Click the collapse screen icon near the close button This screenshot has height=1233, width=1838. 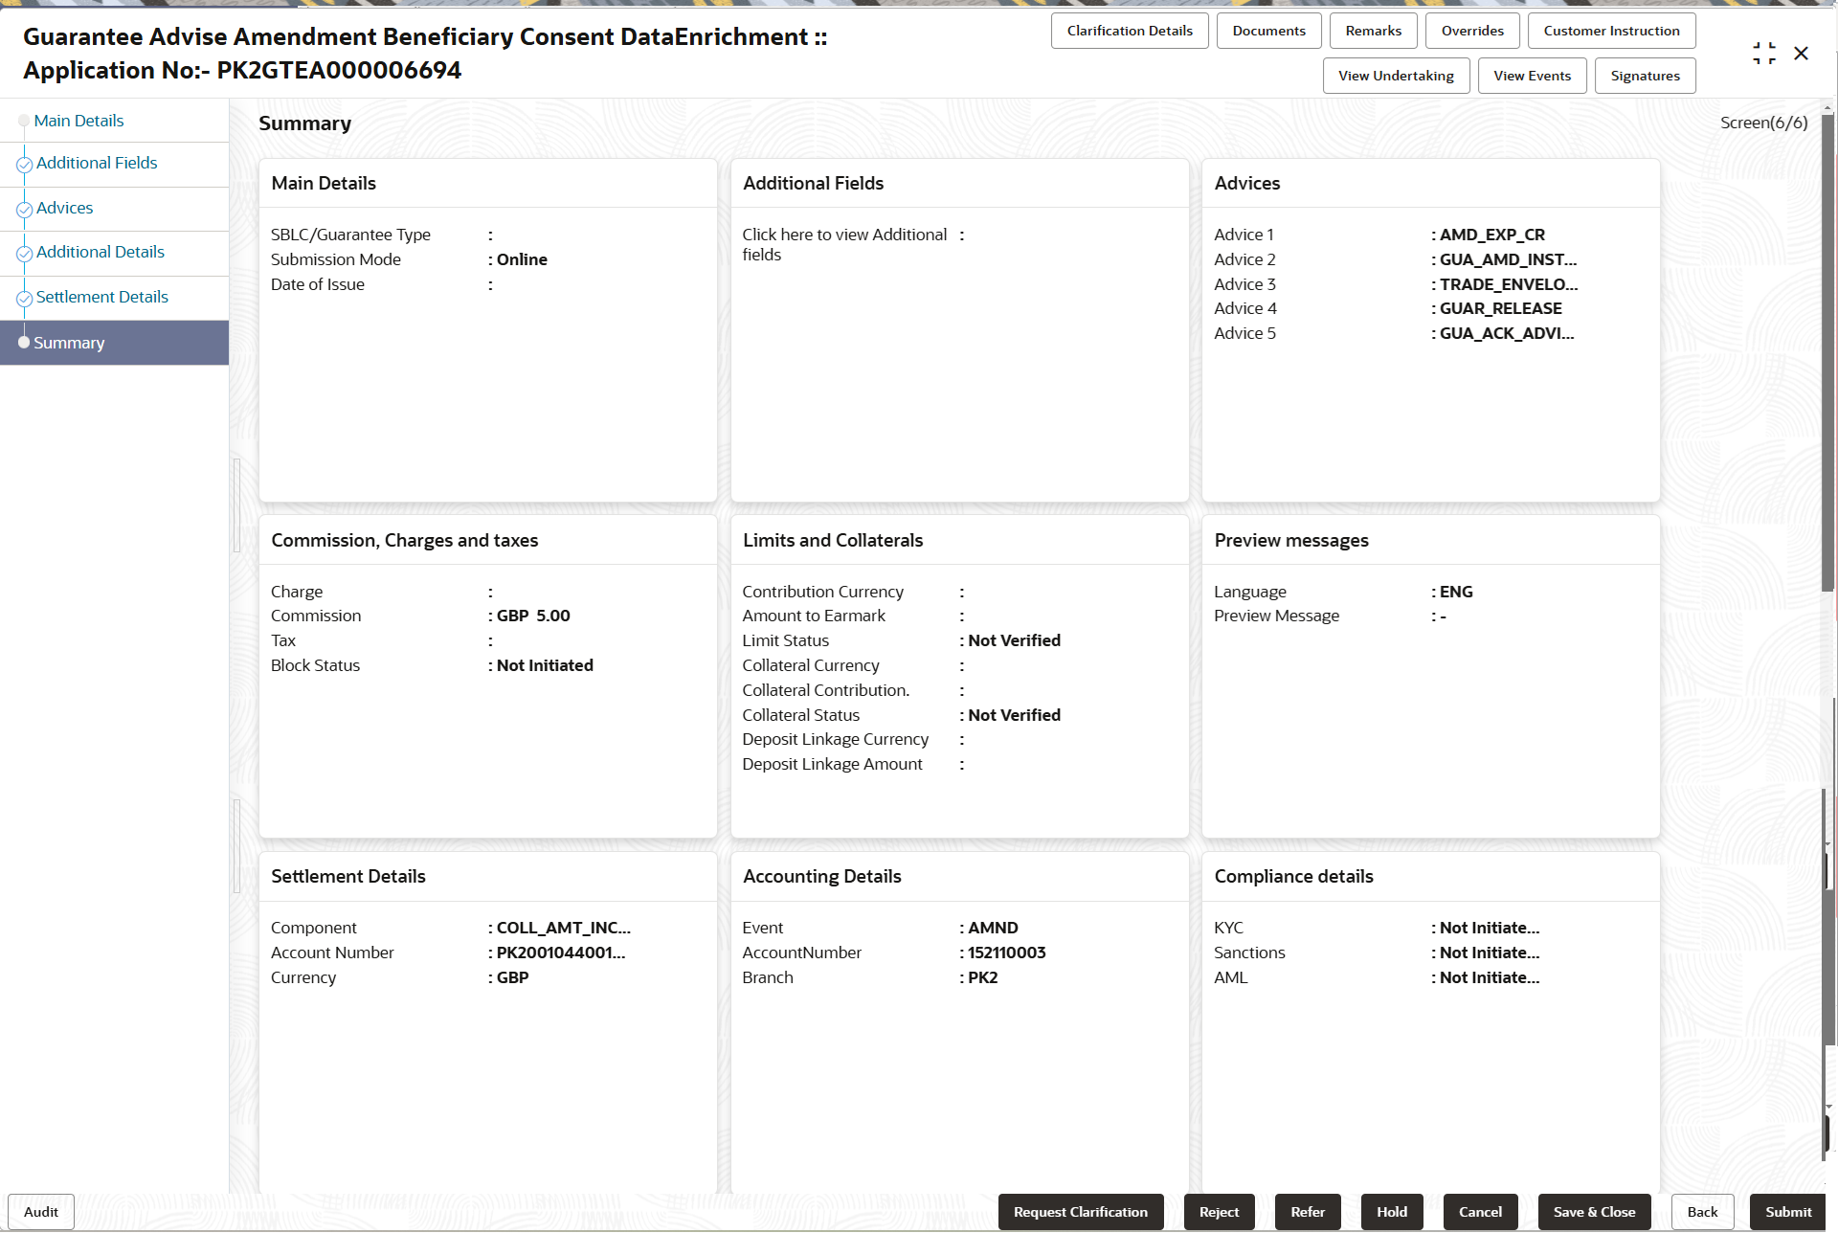1763,54
